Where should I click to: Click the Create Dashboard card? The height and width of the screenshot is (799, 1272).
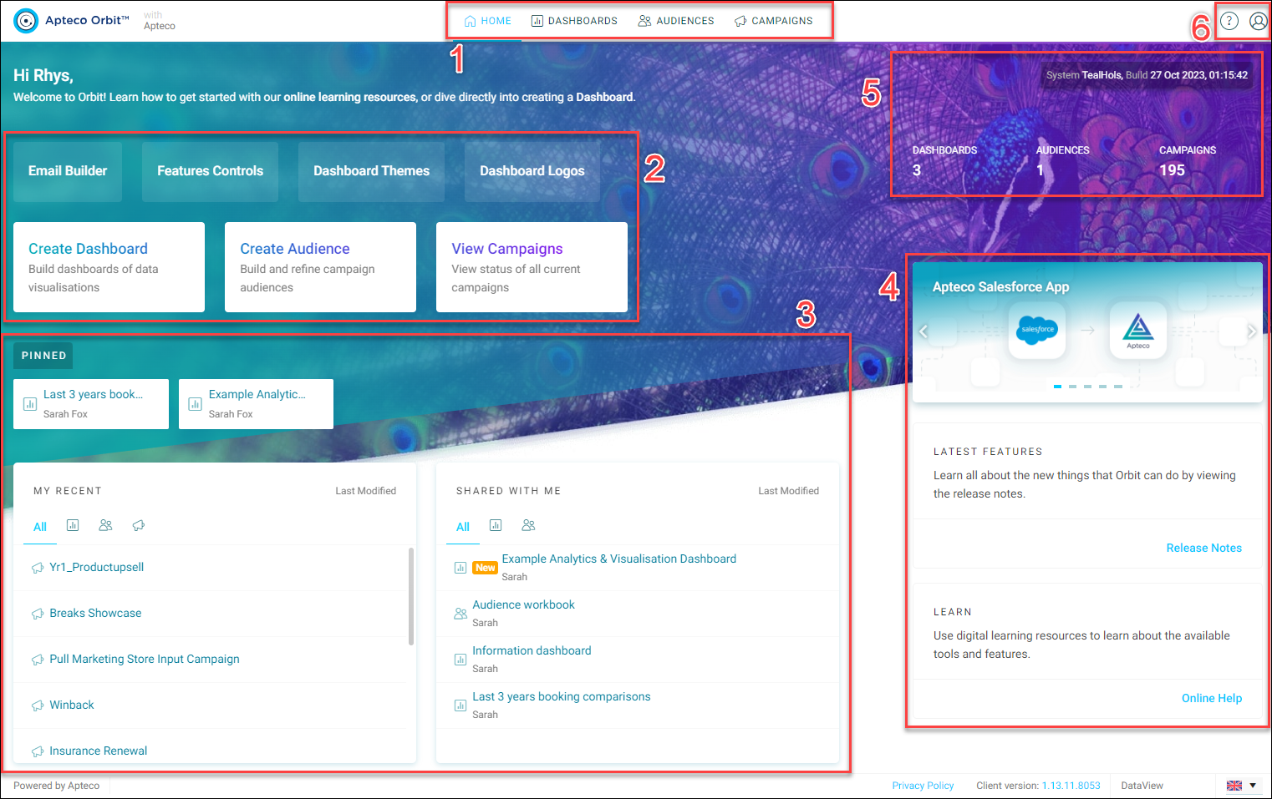tap(109, 267)
